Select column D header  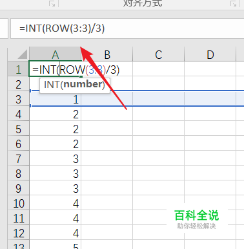click(x=210, y=54)
